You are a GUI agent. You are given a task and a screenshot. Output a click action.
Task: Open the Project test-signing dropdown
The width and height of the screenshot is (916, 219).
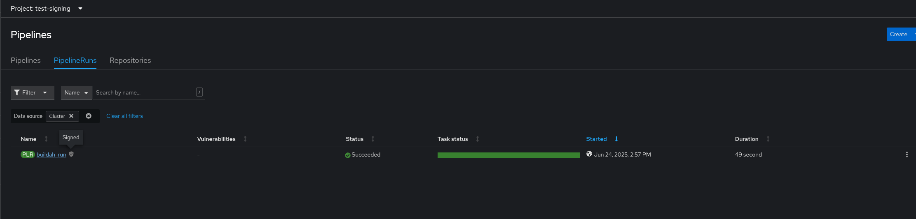coord(47,9)
